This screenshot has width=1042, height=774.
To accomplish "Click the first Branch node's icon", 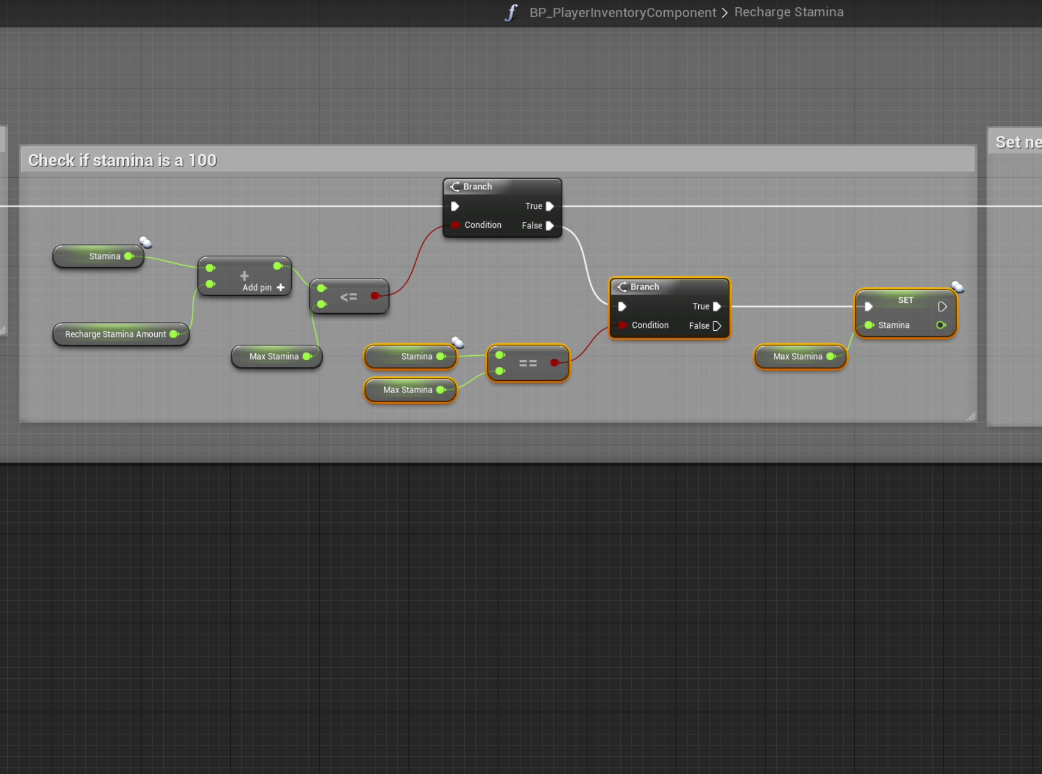I will 455,187.
